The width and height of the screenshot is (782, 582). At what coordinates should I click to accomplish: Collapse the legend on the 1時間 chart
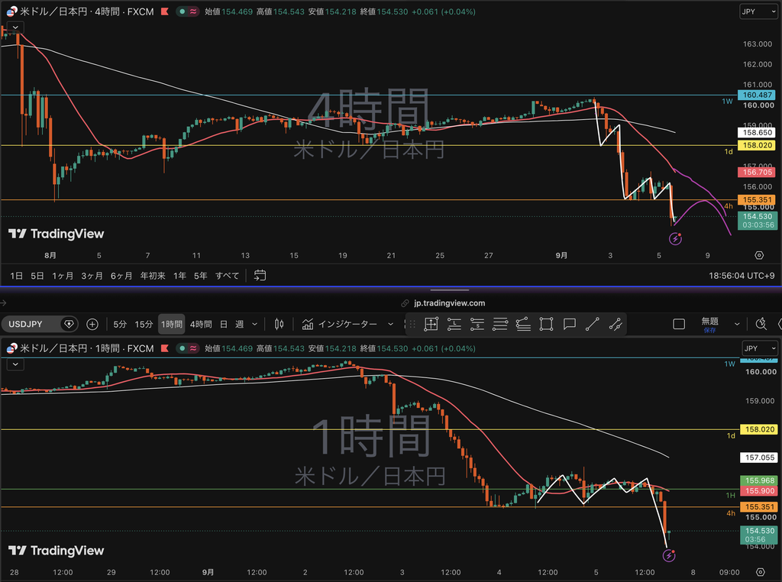coord(15,364)
